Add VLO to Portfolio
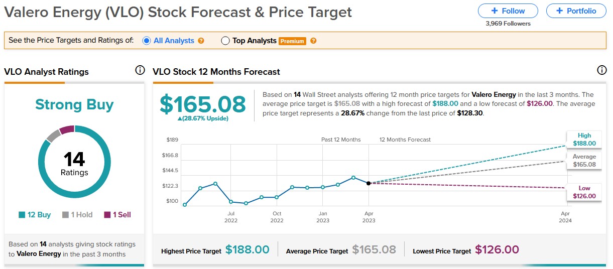The height and width of the screenshot is (269, 613). click(576, 11)
